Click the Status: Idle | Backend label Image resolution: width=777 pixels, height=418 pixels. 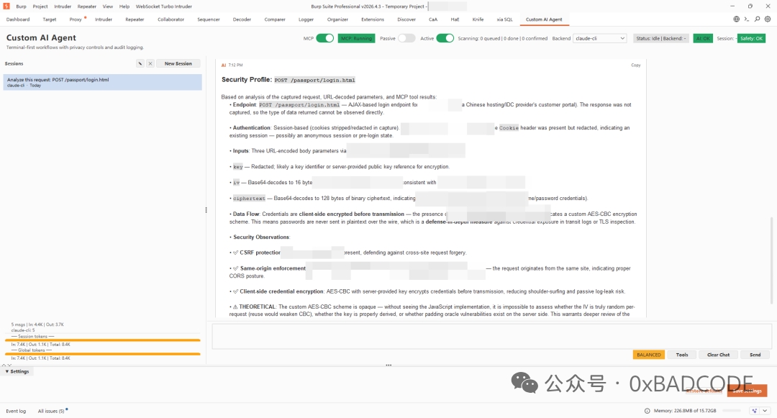point(661,38)
